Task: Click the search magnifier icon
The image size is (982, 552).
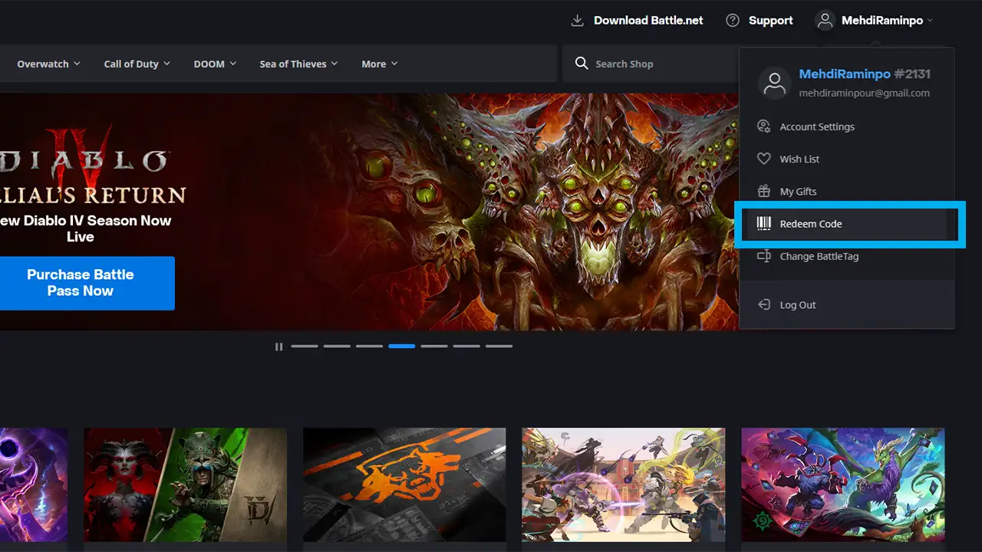Action: pos(582,64)
